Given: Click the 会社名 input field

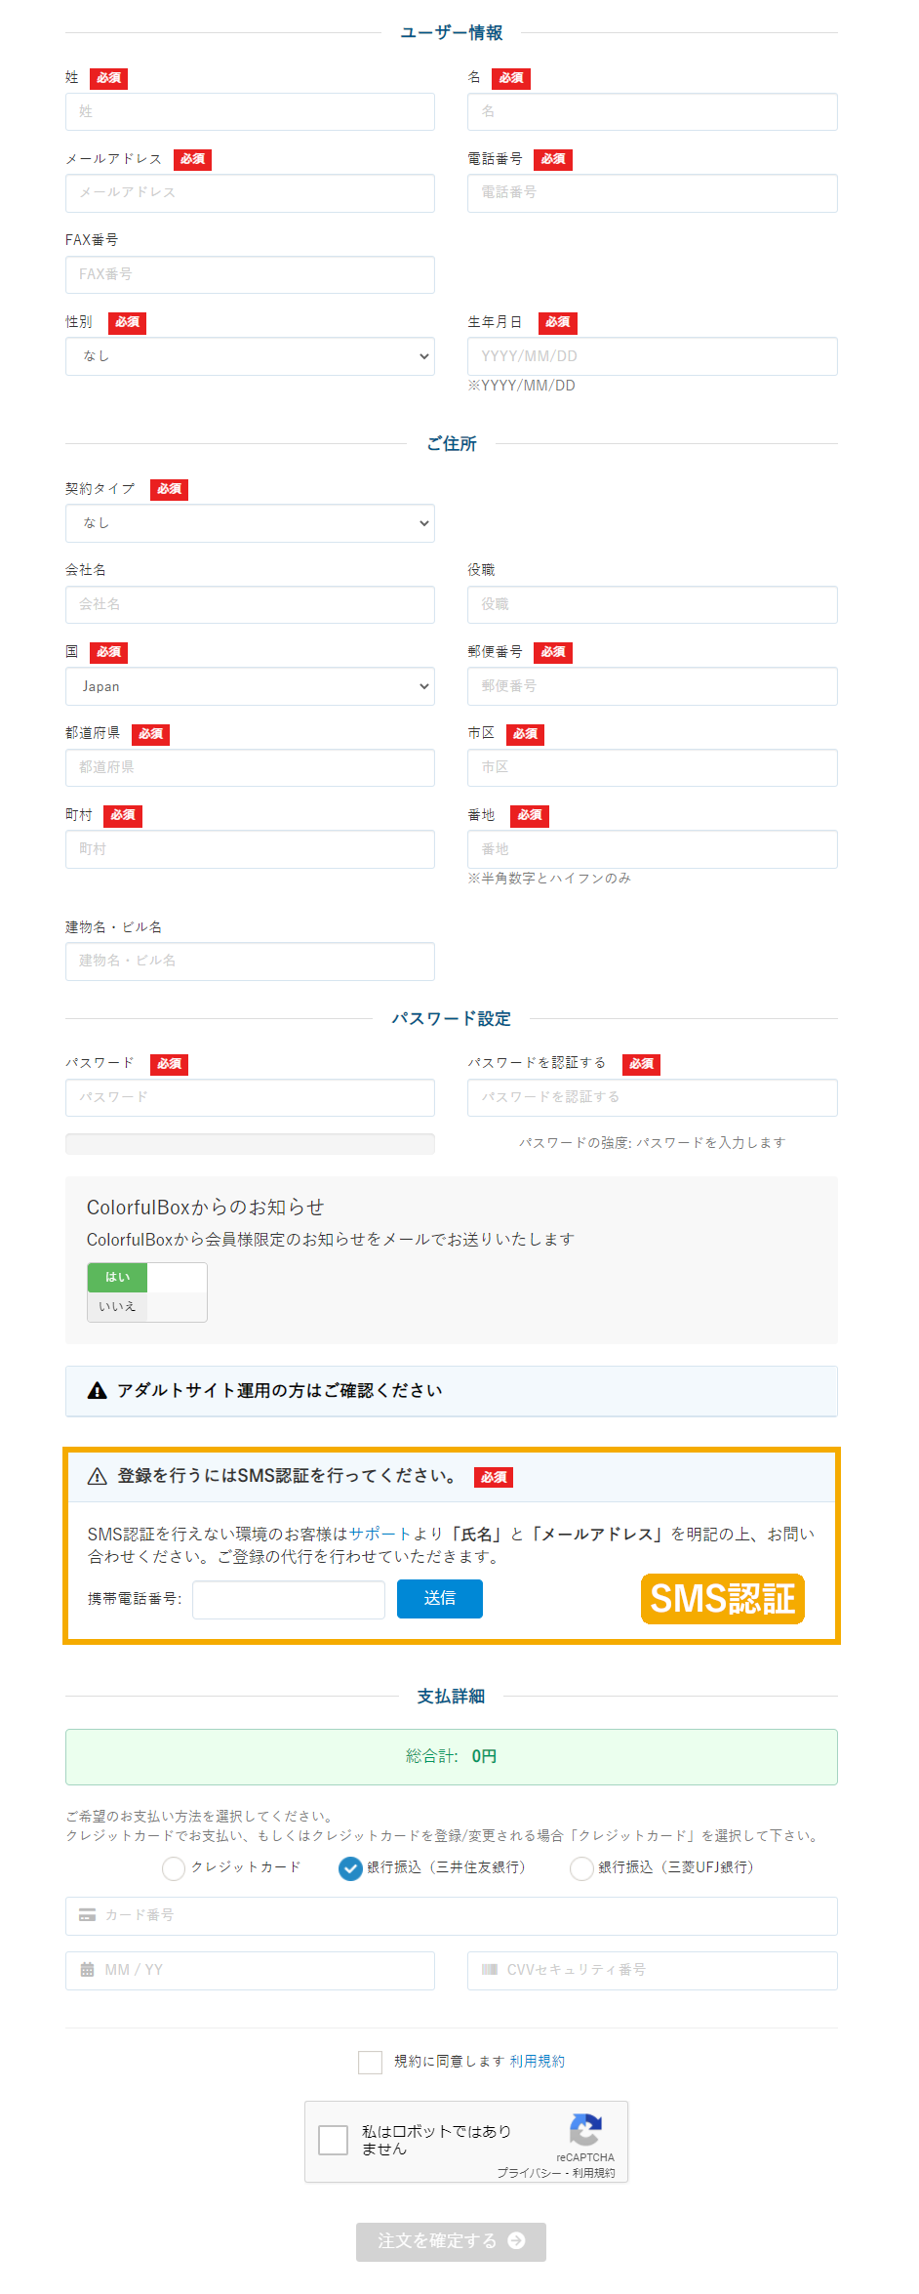Looking at the screenshot, I should 250,604.
